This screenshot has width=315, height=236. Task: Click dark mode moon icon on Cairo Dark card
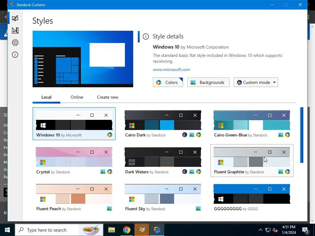185,135
